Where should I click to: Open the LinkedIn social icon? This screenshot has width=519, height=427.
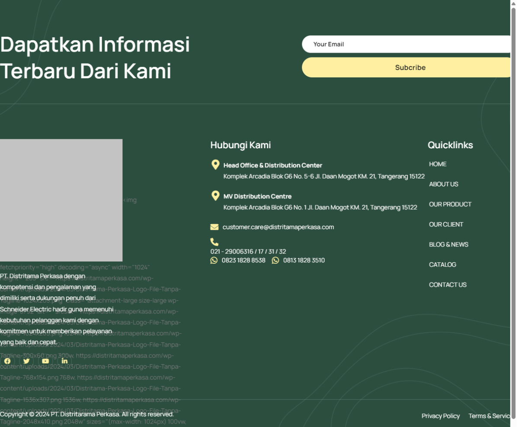[64, 361]
